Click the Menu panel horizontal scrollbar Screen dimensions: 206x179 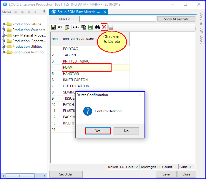click(x=24, y=176)
